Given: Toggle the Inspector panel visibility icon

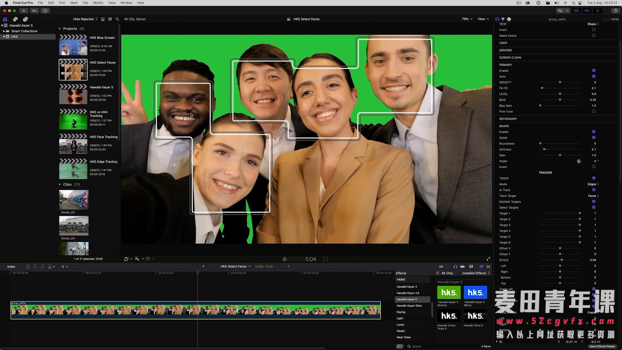Looking at the screenshot, I should pos(598,11).
